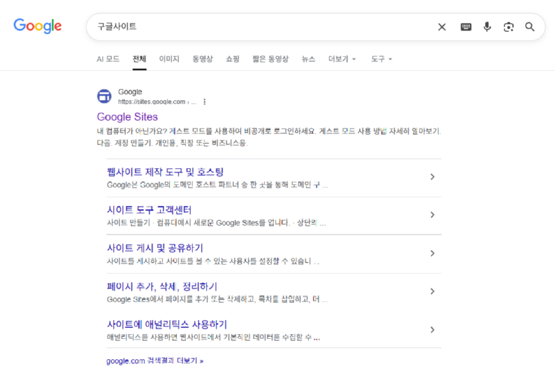Open the 동영상 results tab
Image resolution: width=555 pixels, height=373 pixels.
pos(203,59)
